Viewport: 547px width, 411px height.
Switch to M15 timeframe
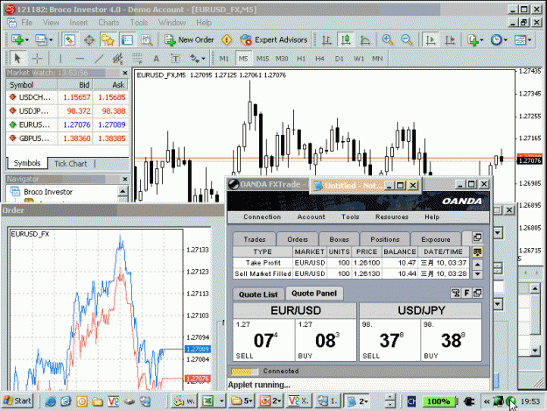(x=263, y=59)
